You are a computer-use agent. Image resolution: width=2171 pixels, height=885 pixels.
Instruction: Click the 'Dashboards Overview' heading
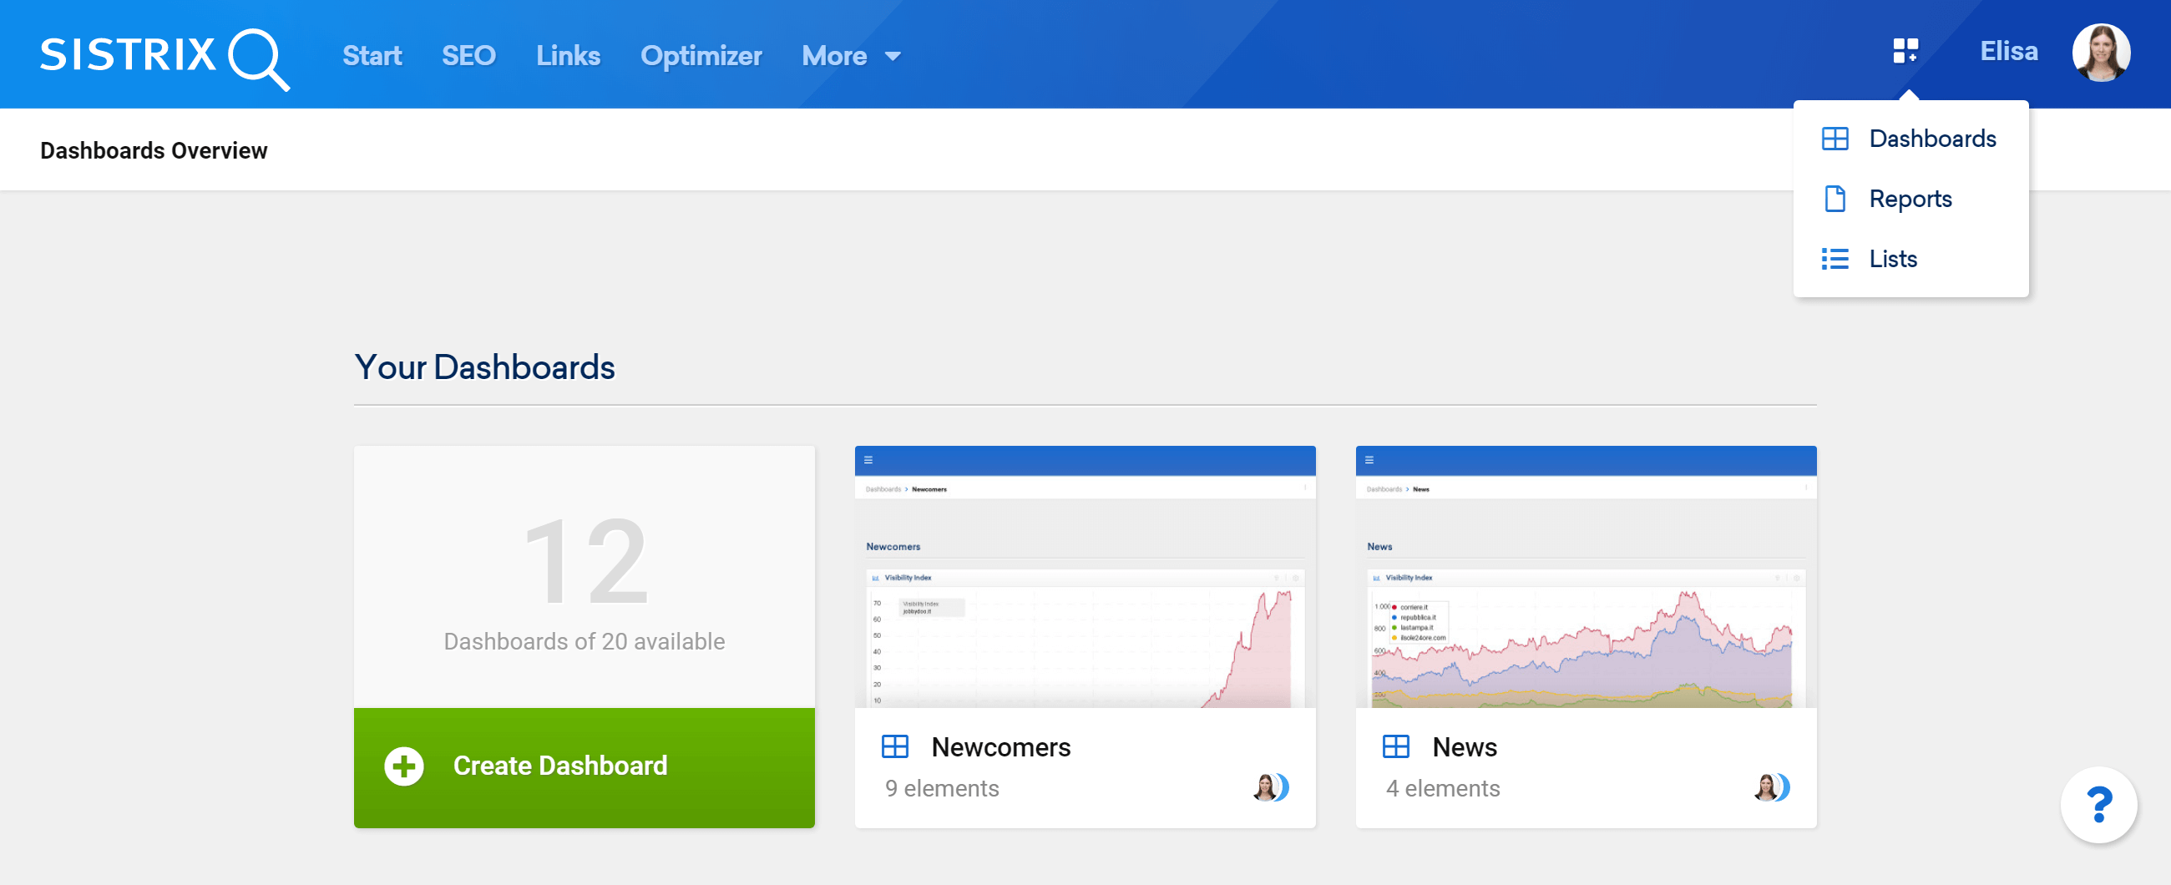click(x=154, y=151)
